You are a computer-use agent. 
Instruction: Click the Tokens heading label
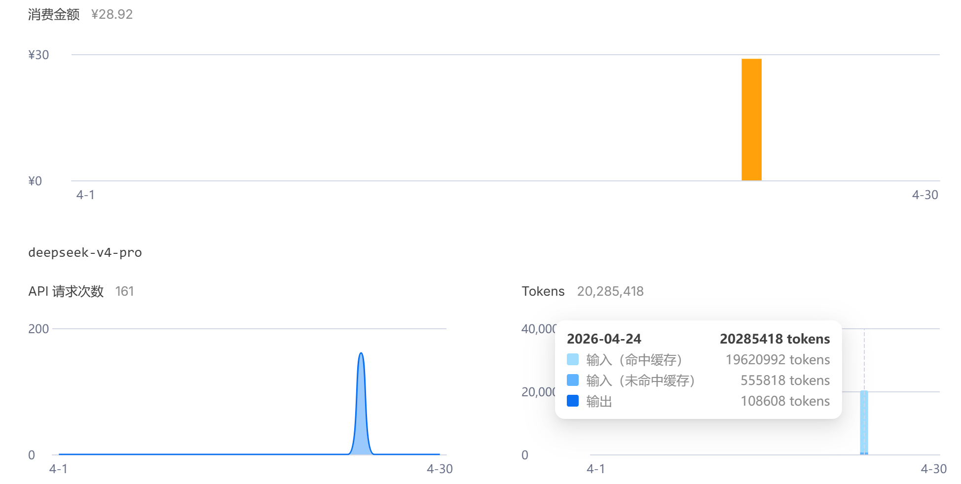click(x=543, y=291)
